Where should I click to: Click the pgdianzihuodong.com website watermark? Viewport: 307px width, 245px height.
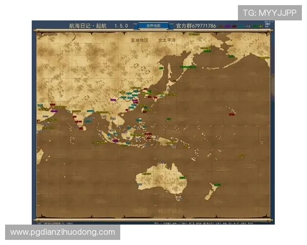click(63, 232)
